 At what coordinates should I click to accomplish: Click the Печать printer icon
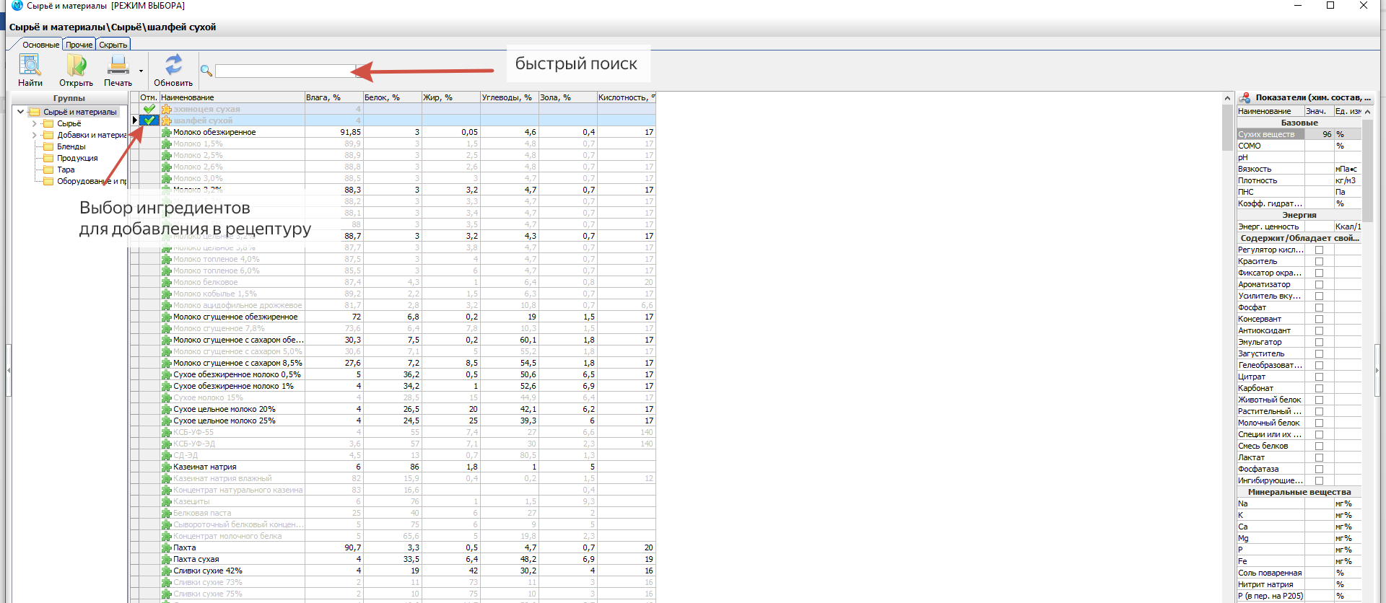(118, 66)
